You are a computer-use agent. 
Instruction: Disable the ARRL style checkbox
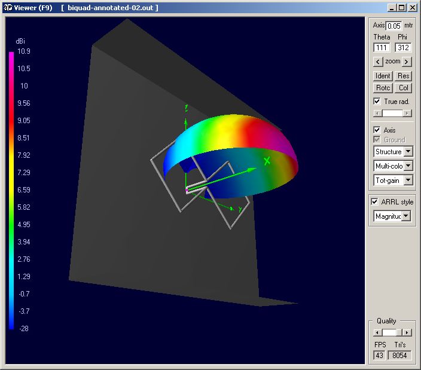pyautogui.click(x=375, y=201)
